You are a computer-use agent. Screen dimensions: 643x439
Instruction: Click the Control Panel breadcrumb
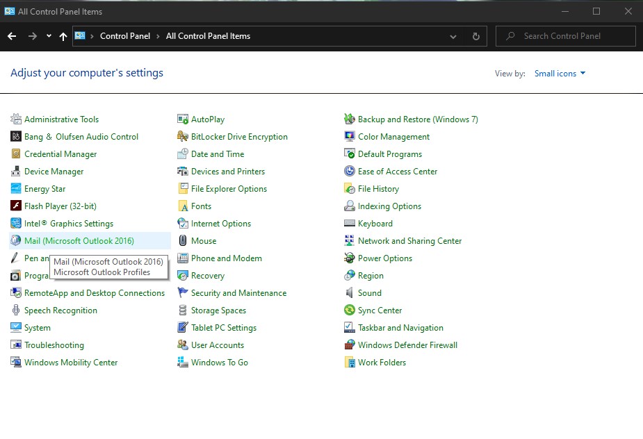pos(125,36)
